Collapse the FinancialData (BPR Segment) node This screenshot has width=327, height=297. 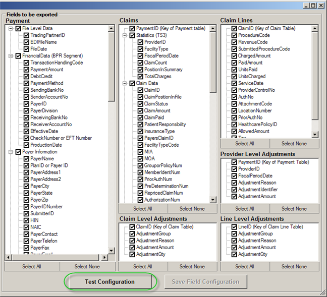(11, 56)
